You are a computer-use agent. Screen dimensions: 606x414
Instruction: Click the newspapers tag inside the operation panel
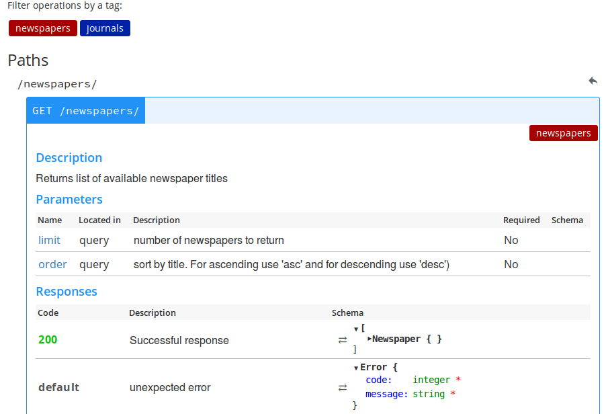[x=564, y=133]
